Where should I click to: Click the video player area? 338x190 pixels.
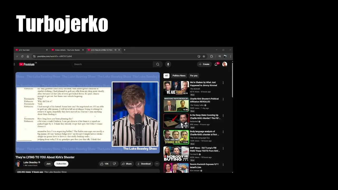pos(87,113)
